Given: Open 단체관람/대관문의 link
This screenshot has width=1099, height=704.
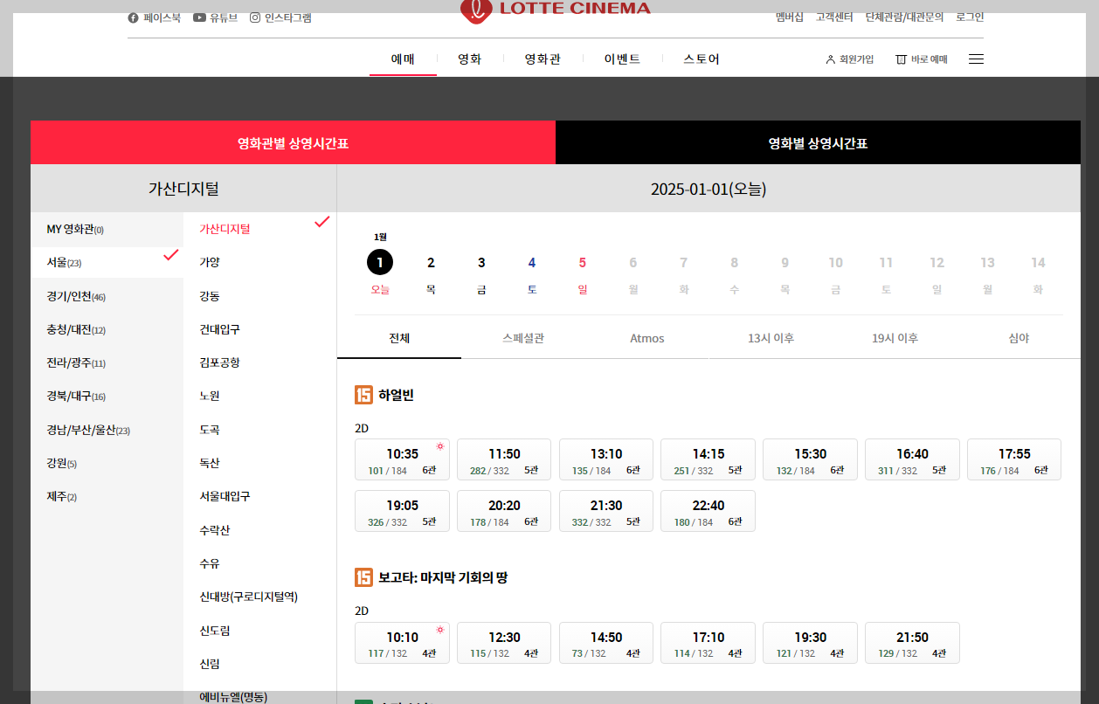Looking at the screenshot, I should point(904,17).
